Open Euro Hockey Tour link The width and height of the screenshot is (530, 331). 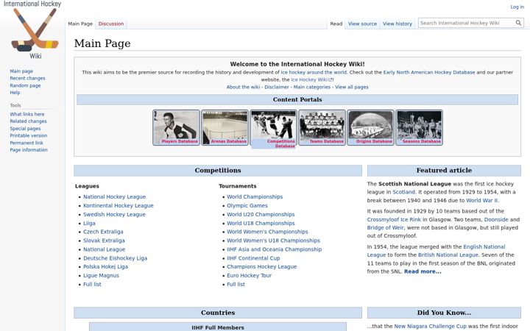249,275
